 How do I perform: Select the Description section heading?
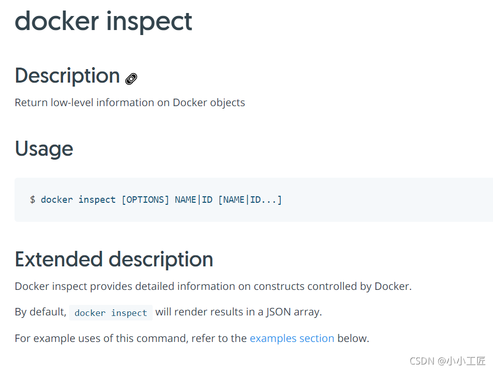pos(67,76)
